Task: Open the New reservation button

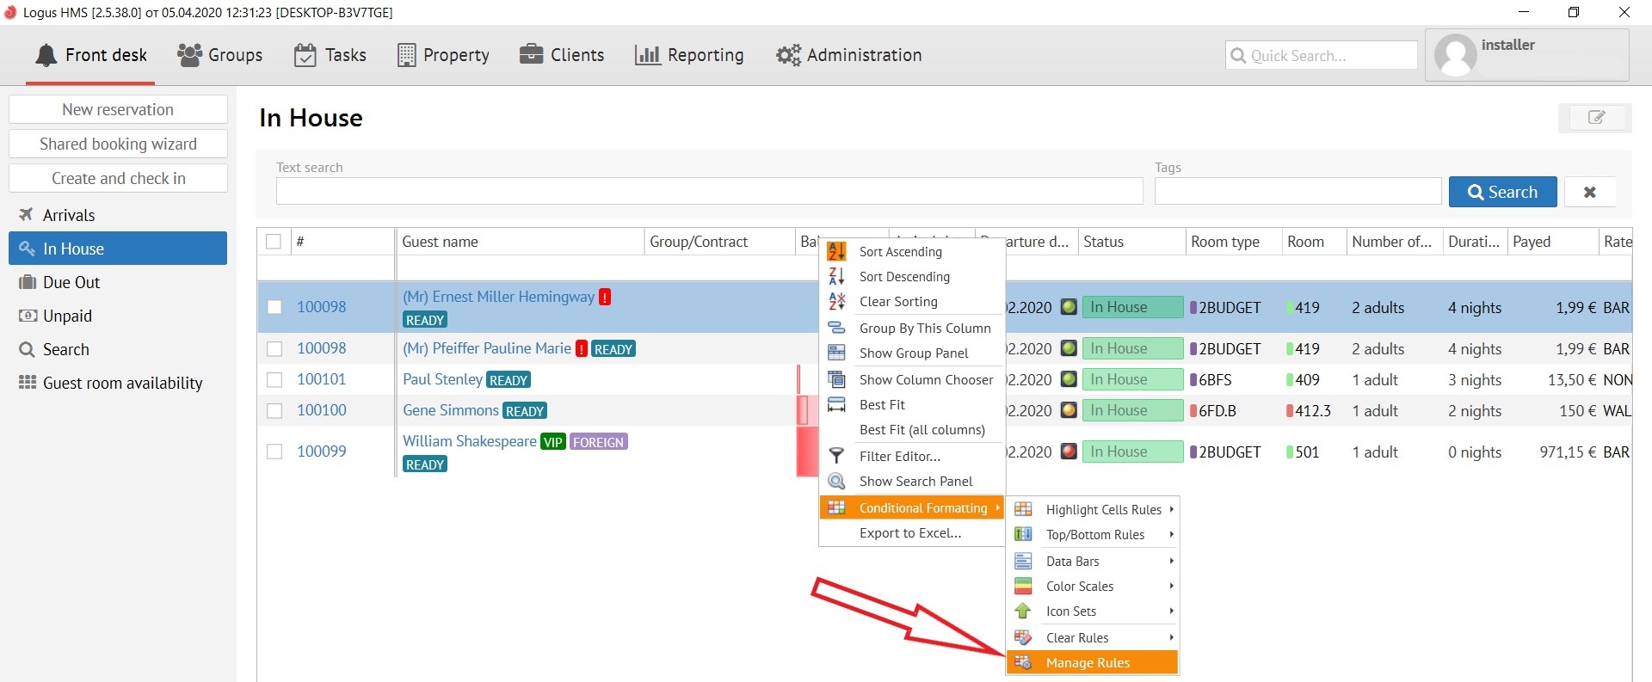Action: [118, 109]
